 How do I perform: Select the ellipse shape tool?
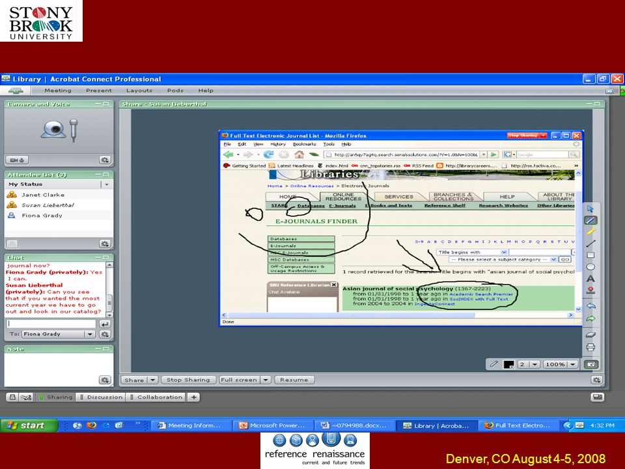pos(590,267)
